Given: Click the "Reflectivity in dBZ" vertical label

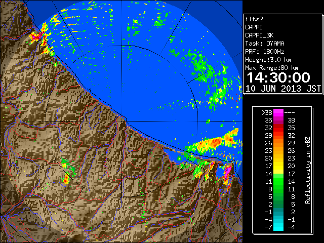Looking at the screenshot, I should point(308,170).
